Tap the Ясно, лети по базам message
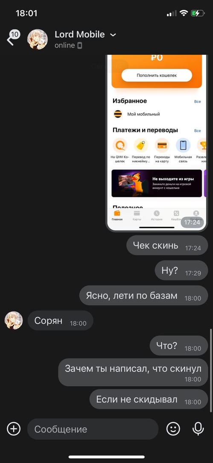213x463 pixels. pyautogui.click(x=143, y=295)
